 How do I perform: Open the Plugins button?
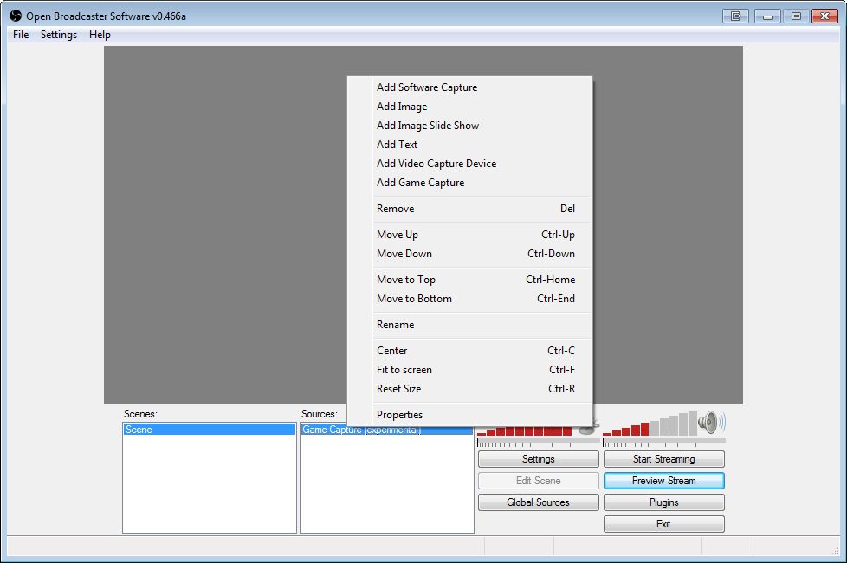point(664,502)
